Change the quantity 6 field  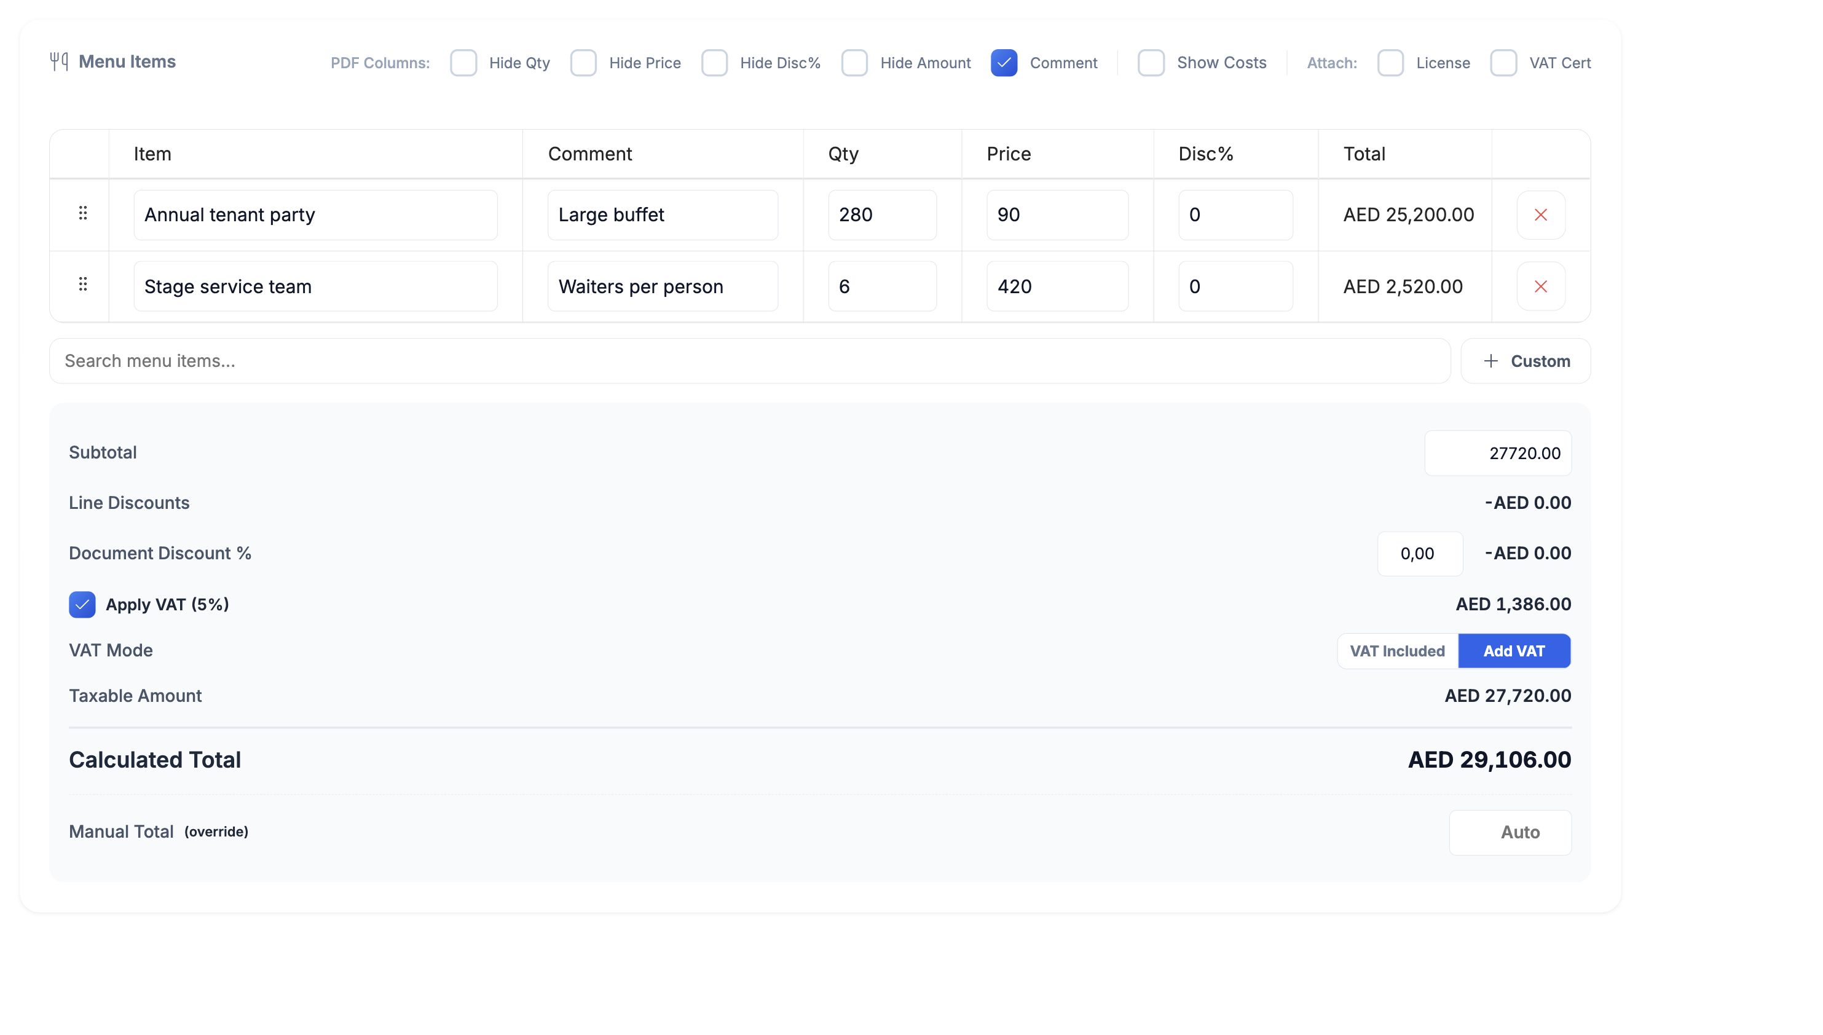click(882, 286)
